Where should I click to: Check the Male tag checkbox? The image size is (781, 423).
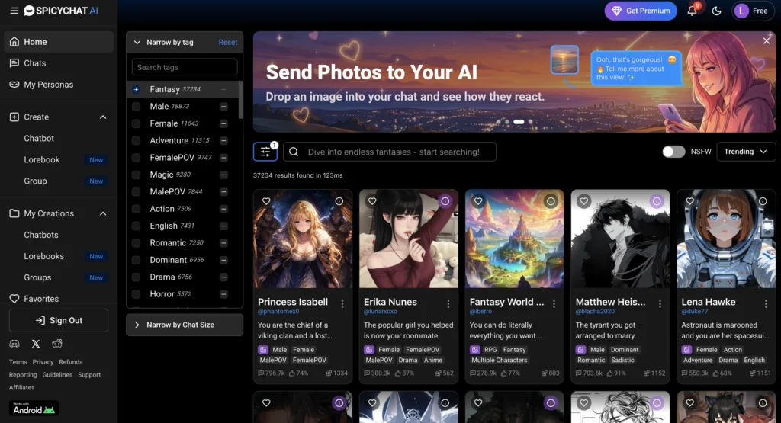[x=136, y=107]
